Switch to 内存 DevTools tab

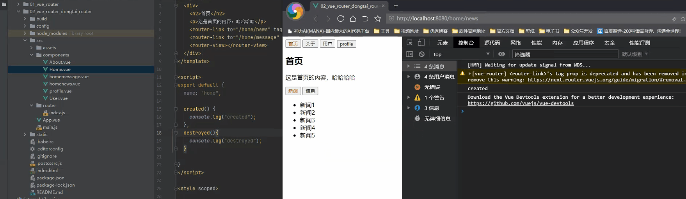(x=558, y=43)
